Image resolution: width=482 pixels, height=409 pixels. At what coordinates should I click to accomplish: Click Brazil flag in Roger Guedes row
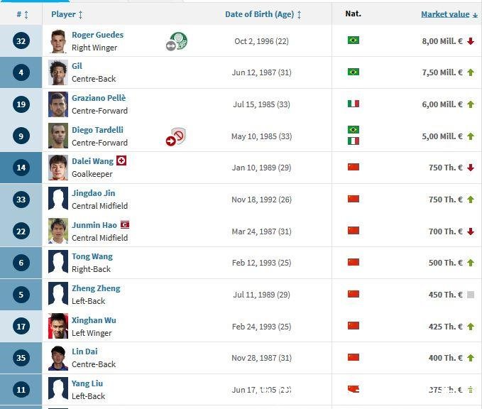[x=353, y=40]
